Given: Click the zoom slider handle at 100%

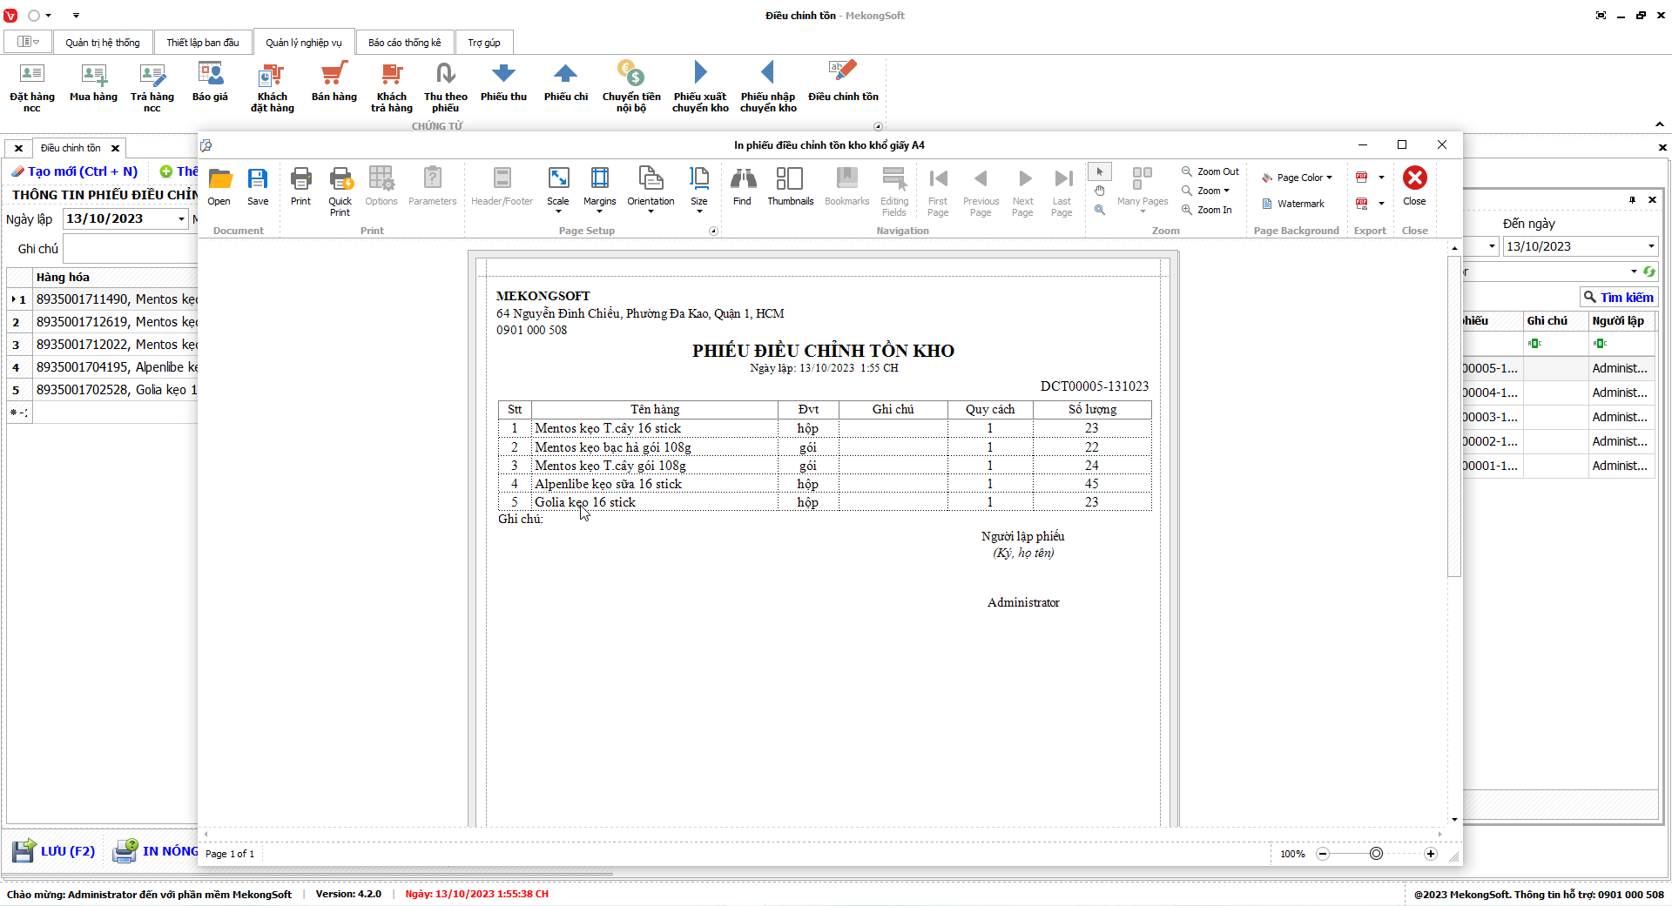Looking at the screenshot, I should click(1376, 854).
